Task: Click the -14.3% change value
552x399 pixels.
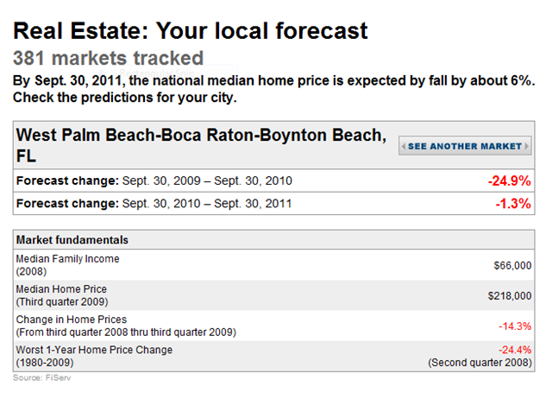Action: [x=515, y=326]
